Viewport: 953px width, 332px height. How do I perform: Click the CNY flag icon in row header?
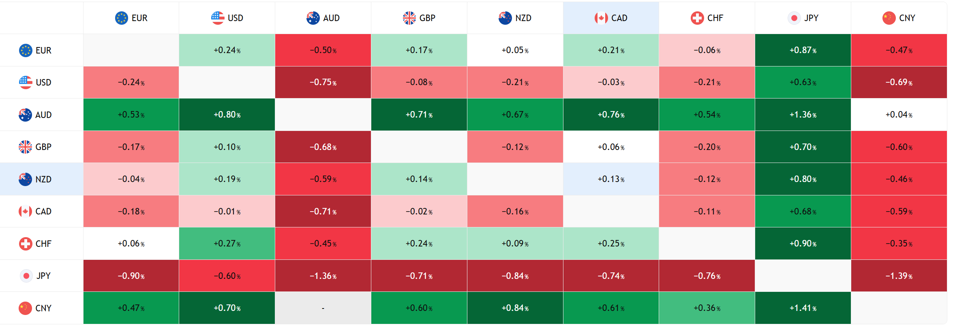(25, 308)
